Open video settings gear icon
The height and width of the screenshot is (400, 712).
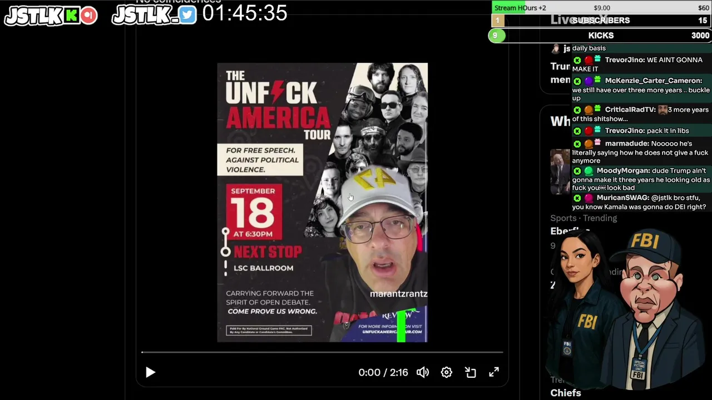(x=447, y=372)
